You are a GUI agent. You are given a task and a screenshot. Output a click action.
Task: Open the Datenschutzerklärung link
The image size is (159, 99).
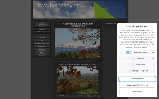(140, 47)
